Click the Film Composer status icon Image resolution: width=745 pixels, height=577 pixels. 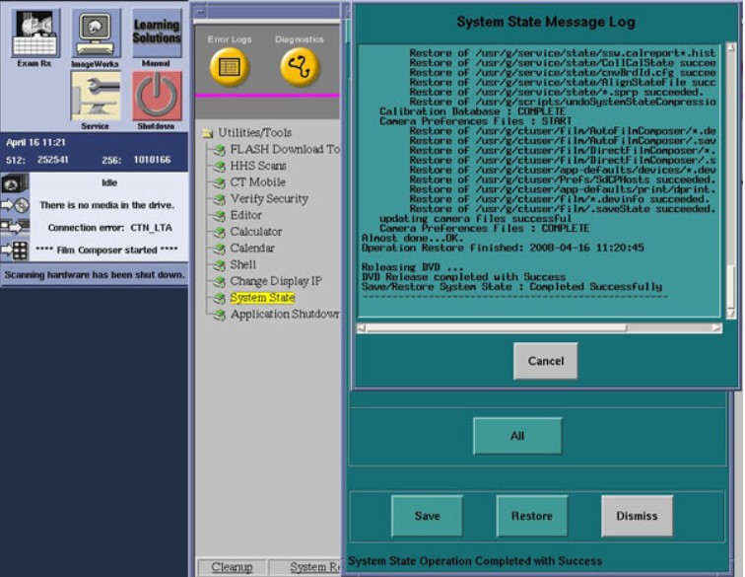click(x=15, y=250)
